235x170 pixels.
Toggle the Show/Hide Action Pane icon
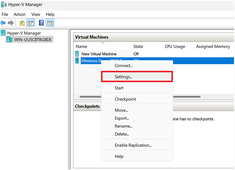coord(50,23)
